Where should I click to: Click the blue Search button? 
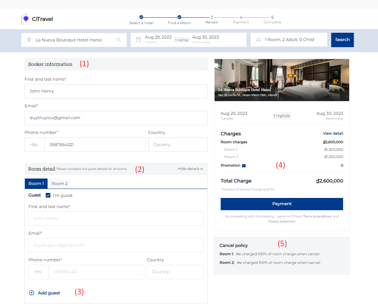pyautogui.click(x=342, y=40)
